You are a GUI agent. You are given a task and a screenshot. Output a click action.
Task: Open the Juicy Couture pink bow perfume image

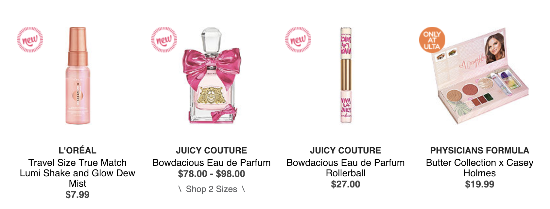211,75
